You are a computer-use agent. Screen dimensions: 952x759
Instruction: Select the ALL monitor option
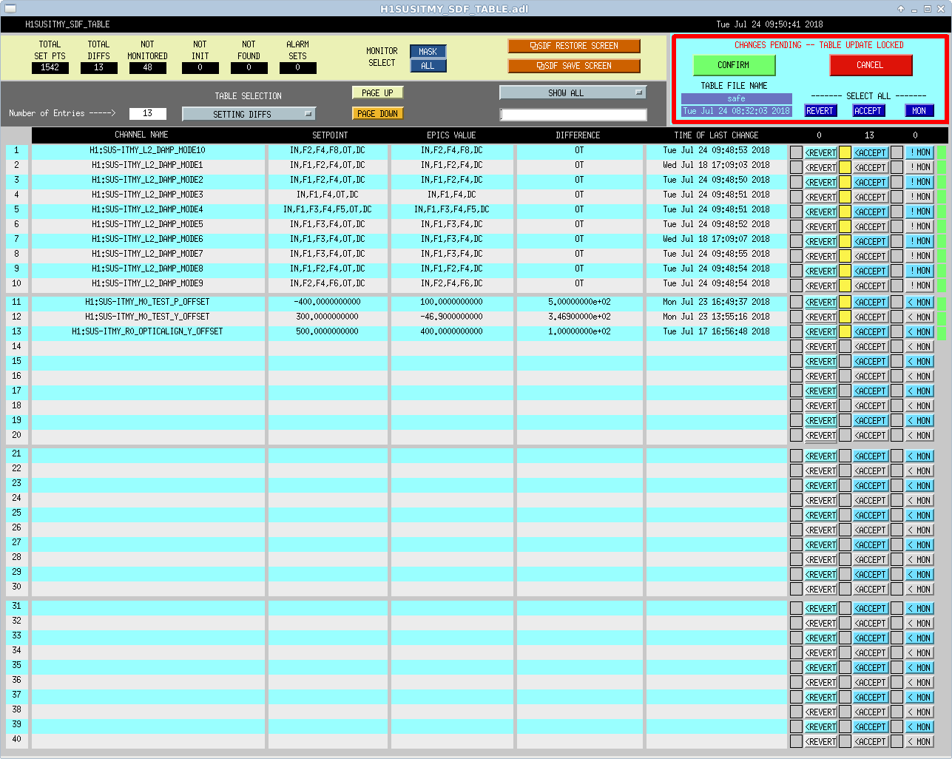(428, 66)
